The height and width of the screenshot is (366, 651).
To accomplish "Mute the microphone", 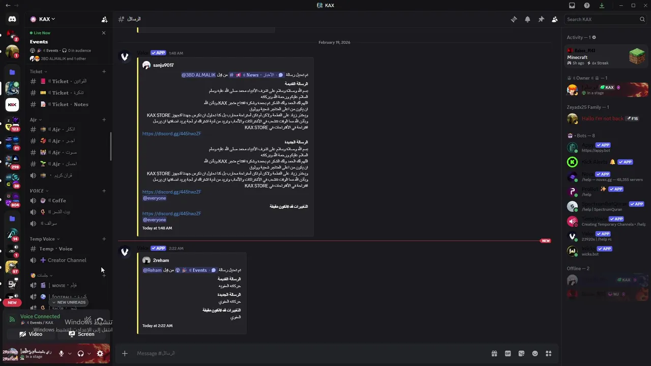I will pos(61,353).
